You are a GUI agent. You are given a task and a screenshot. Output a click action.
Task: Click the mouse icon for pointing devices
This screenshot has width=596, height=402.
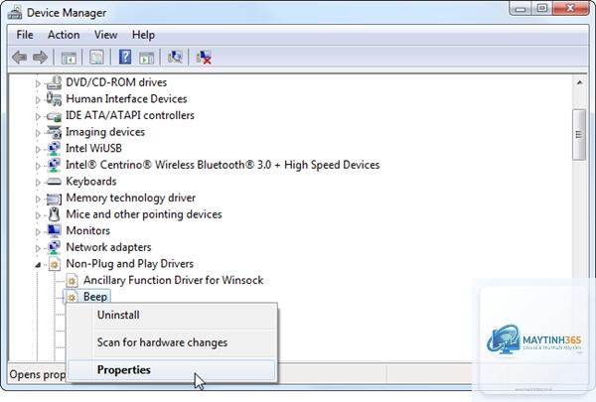click(x=55, y=214)
